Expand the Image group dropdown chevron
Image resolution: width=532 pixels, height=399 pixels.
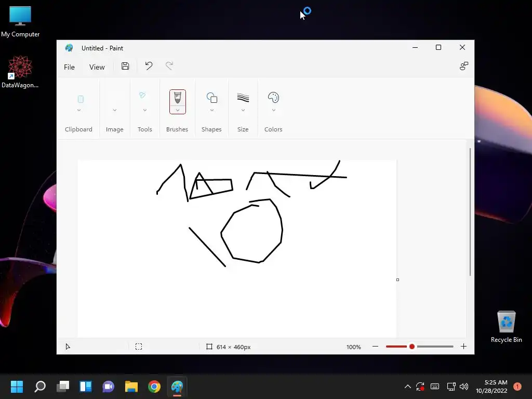coord(115,110)
